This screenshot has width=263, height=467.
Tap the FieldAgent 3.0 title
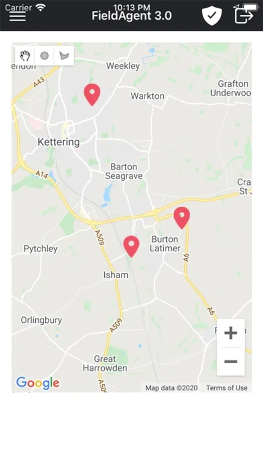132,16
